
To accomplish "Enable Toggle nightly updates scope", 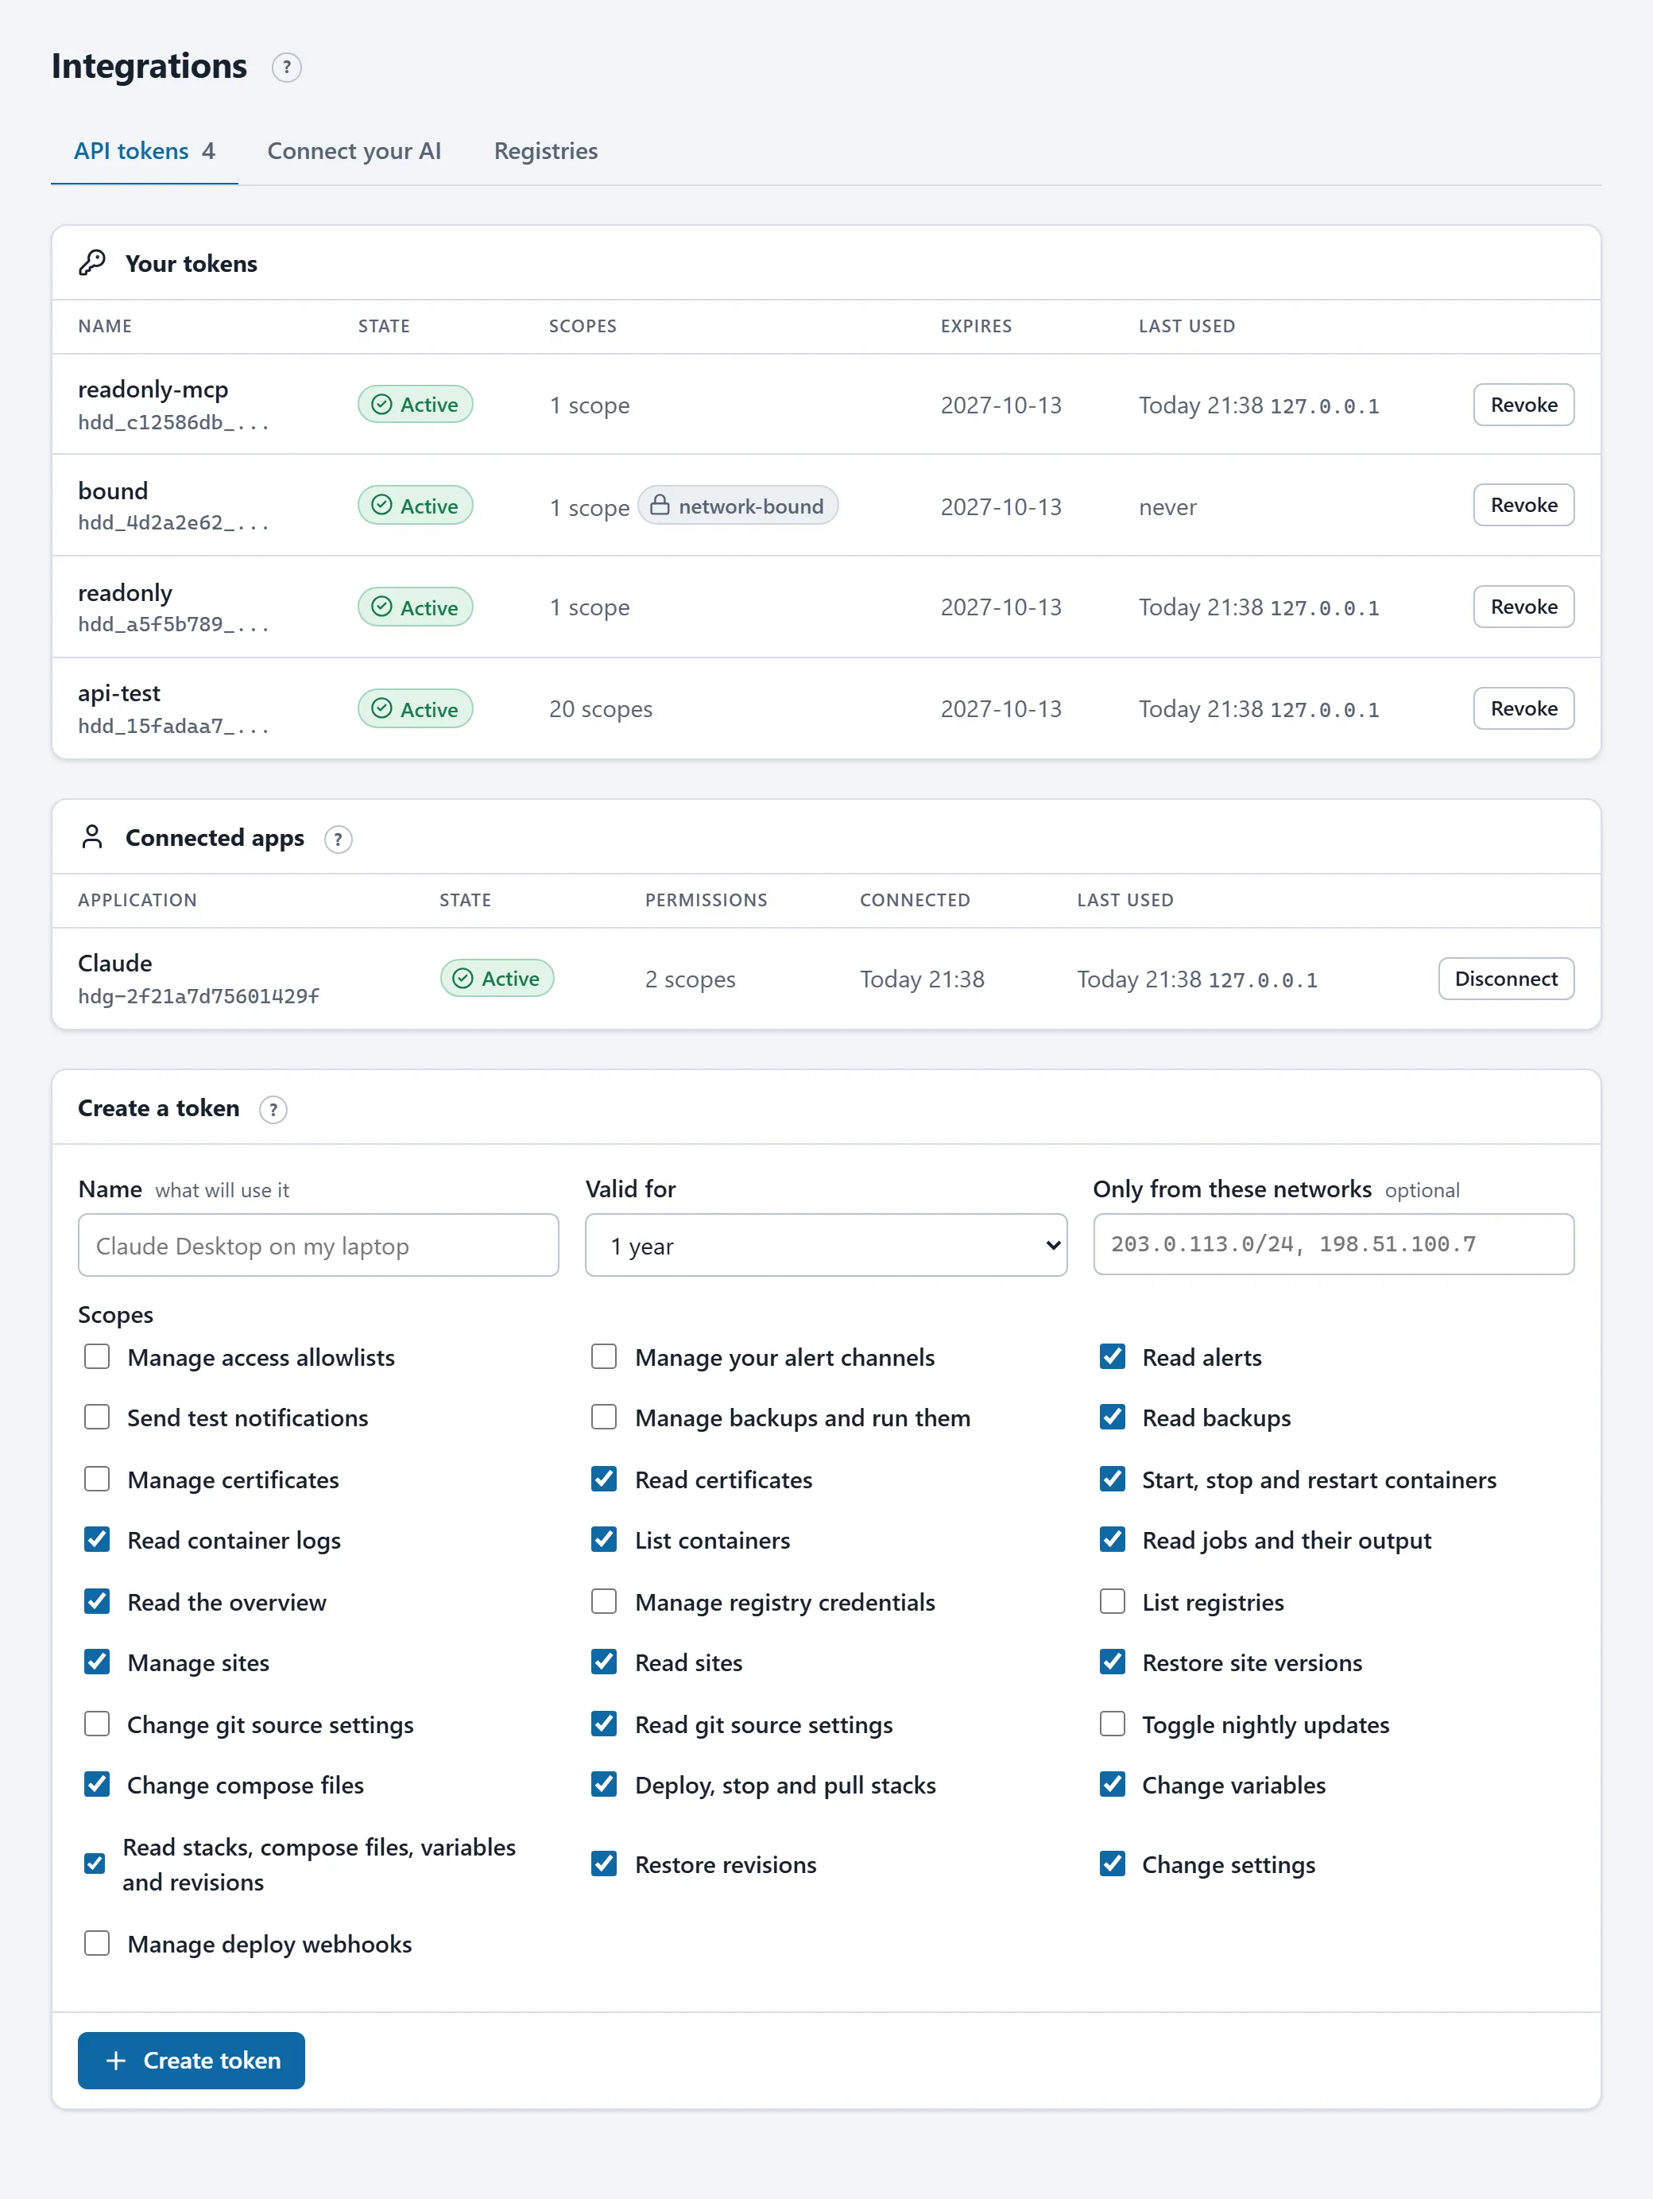I will pyautogui.click(x=1113, y=1724).
